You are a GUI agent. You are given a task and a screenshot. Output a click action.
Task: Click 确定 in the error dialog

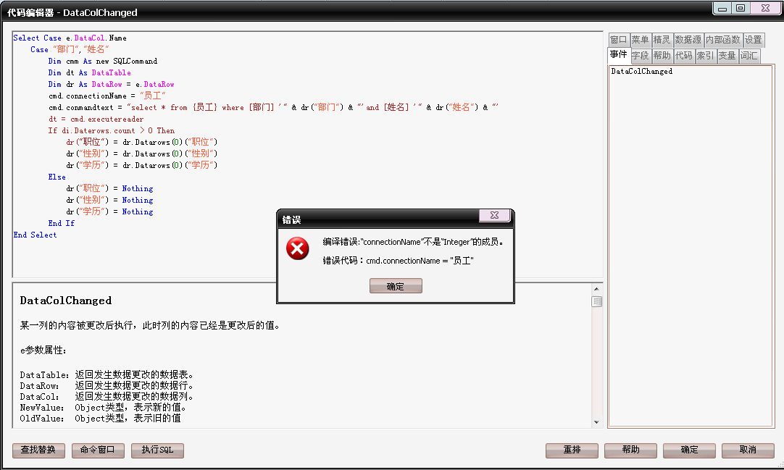coord(396,286)
